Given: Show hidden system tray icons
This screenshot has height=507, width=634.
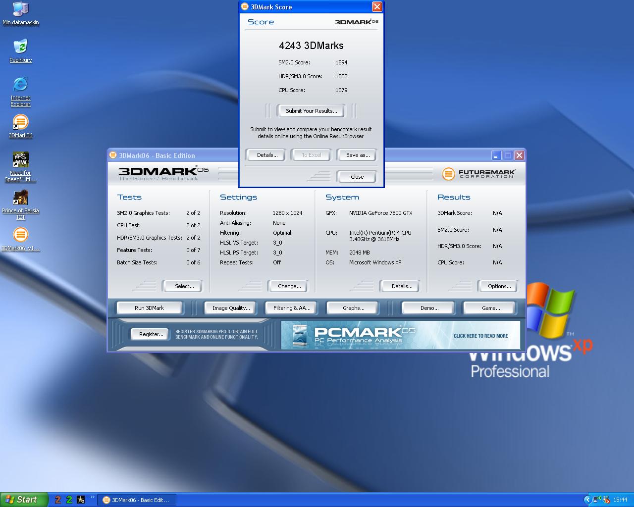Looking at the screenshot, I should [587, 500].
